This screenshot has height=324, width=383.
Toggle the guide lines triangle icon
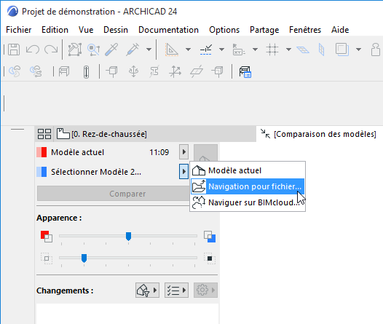[x=172, y=50]
